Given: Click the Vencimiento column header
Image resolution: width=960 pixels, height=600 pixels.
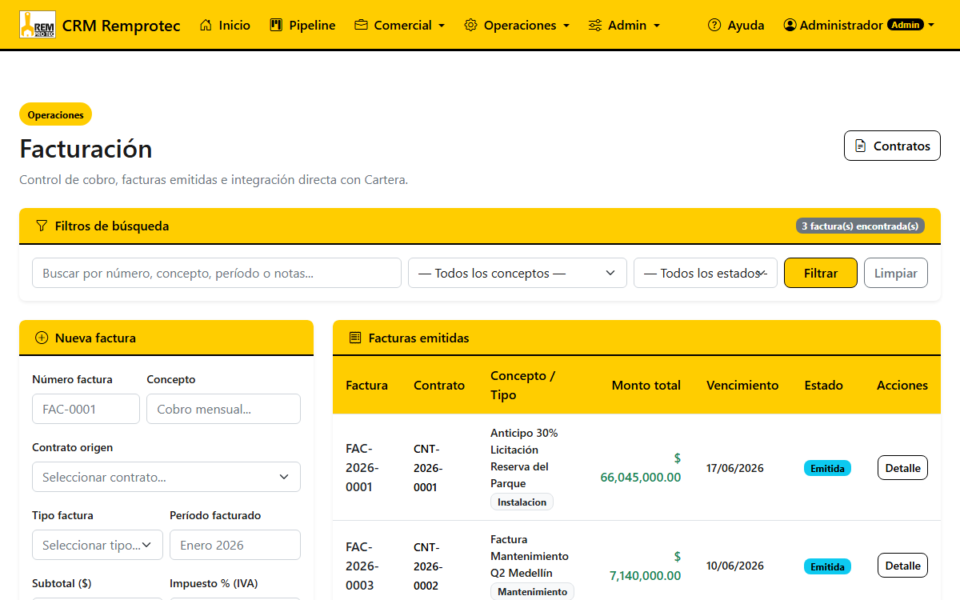Looking at the screenshot, I should 742,385.
